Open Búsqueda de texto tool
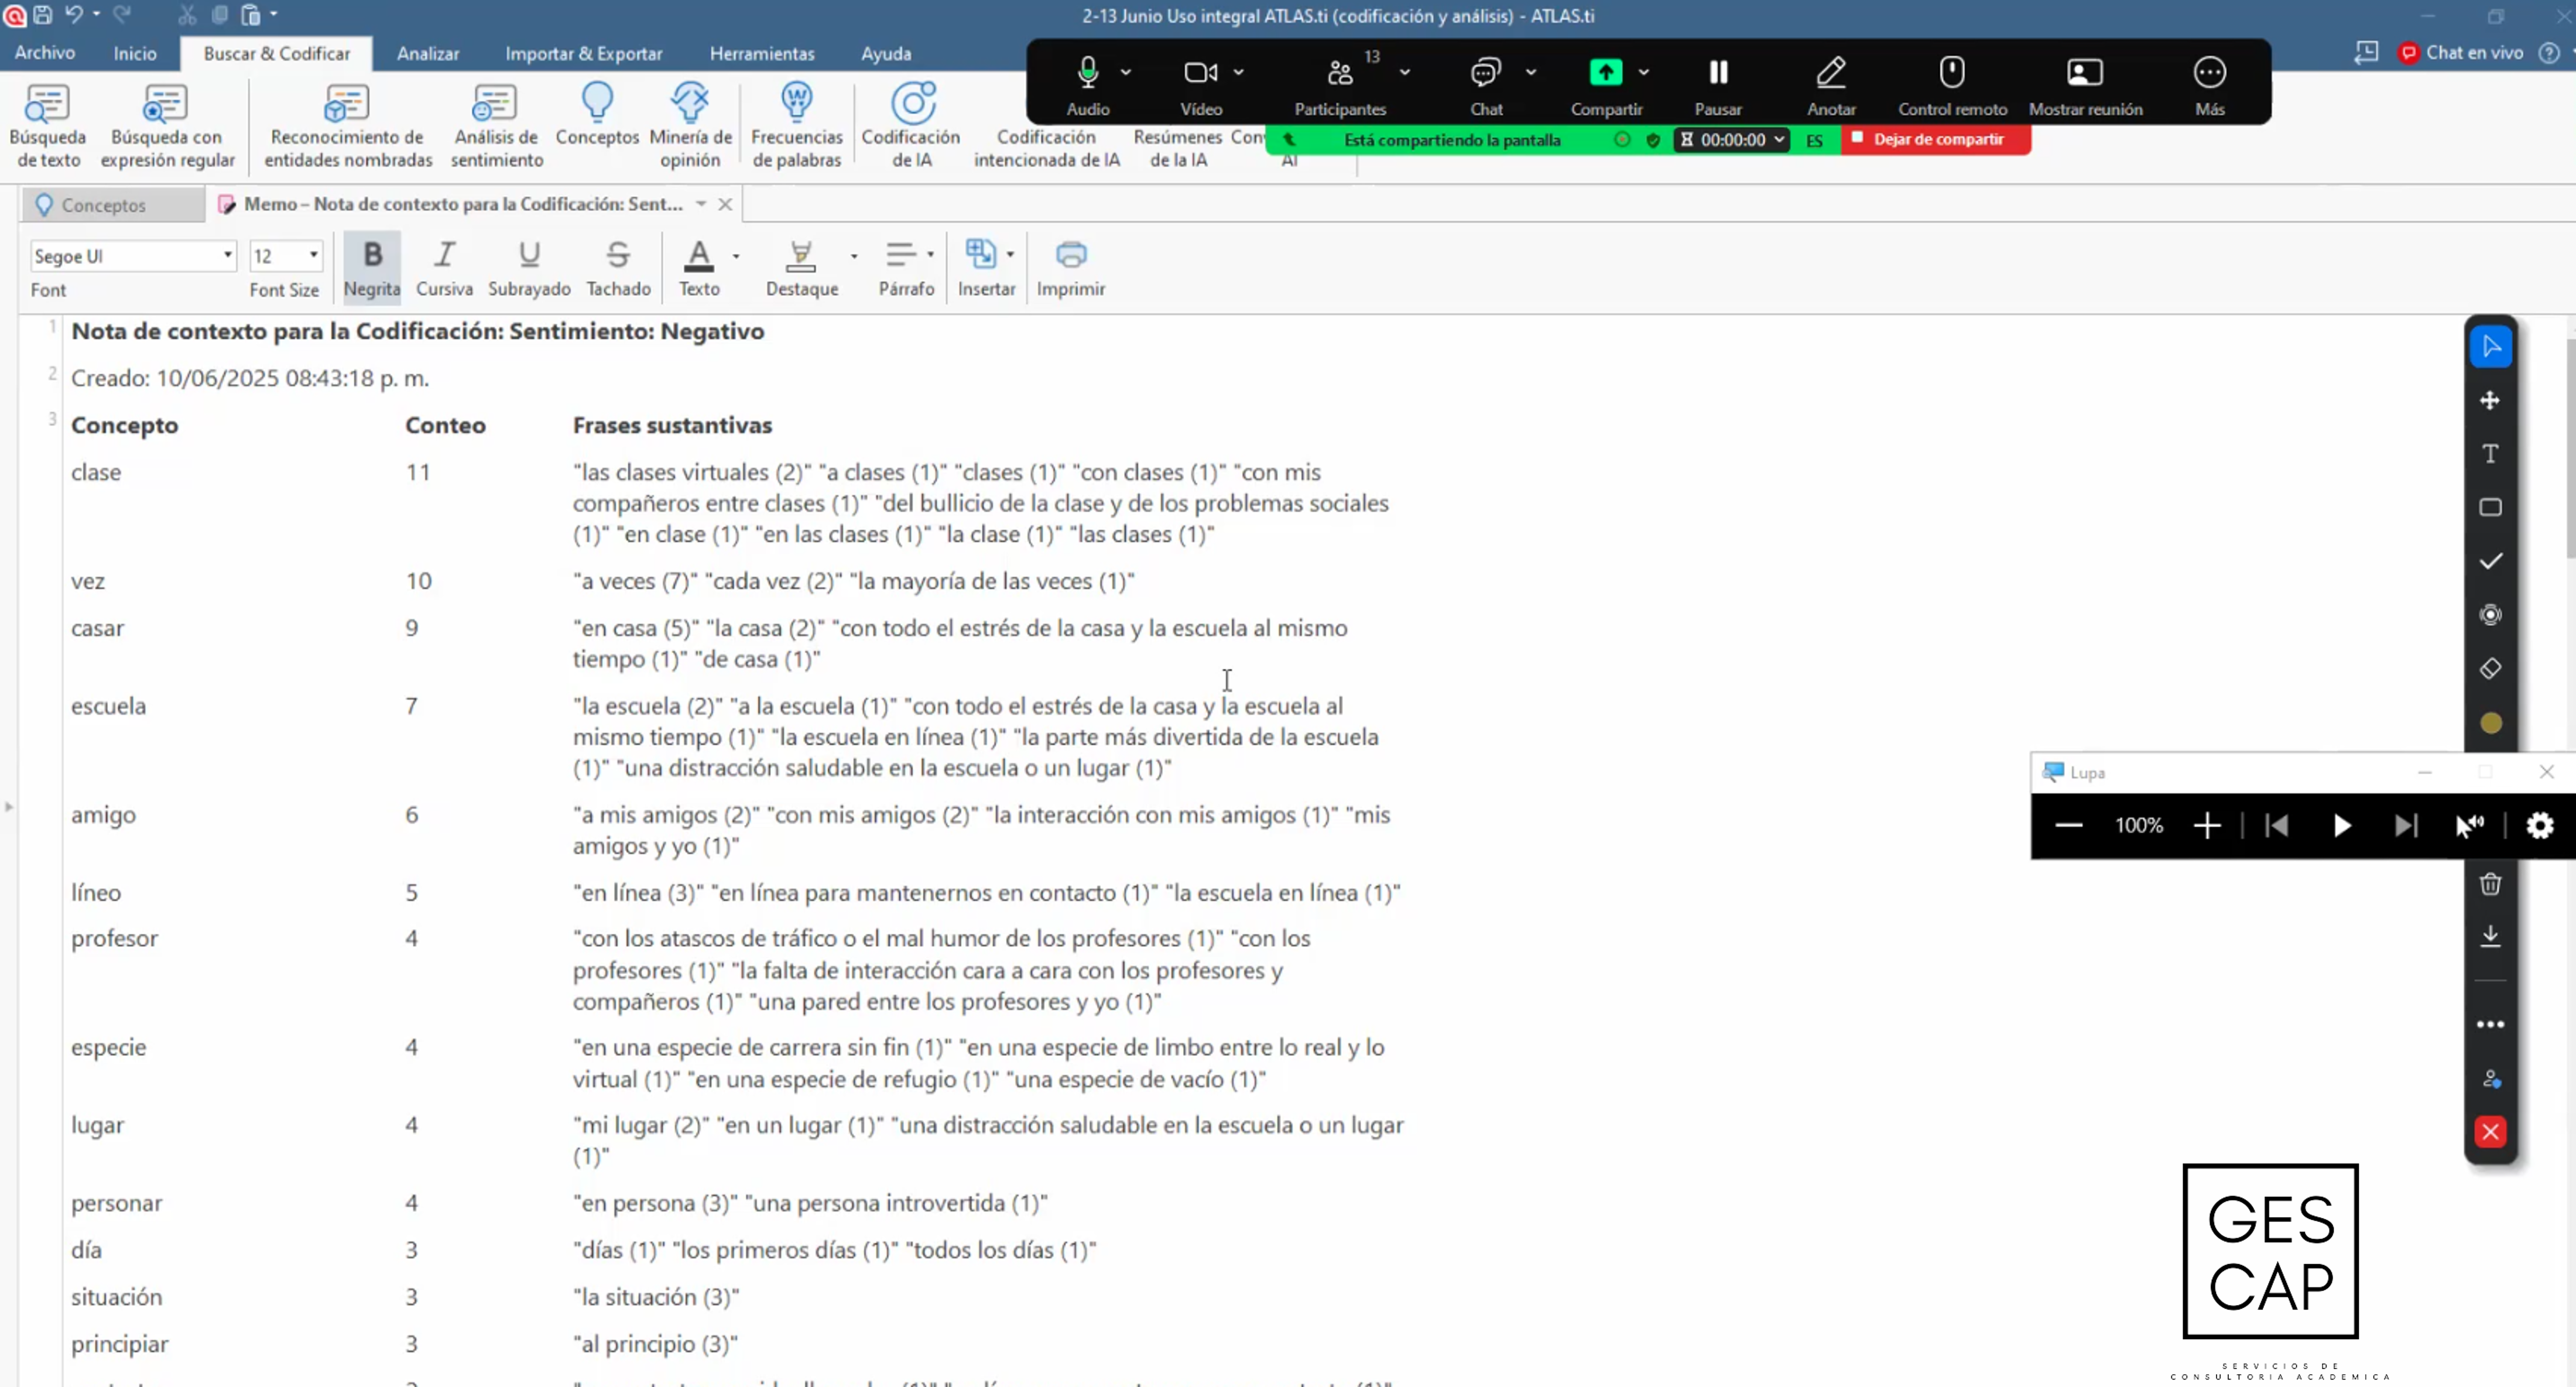This screenshot has width=2576, height=1387. (47, 125)
